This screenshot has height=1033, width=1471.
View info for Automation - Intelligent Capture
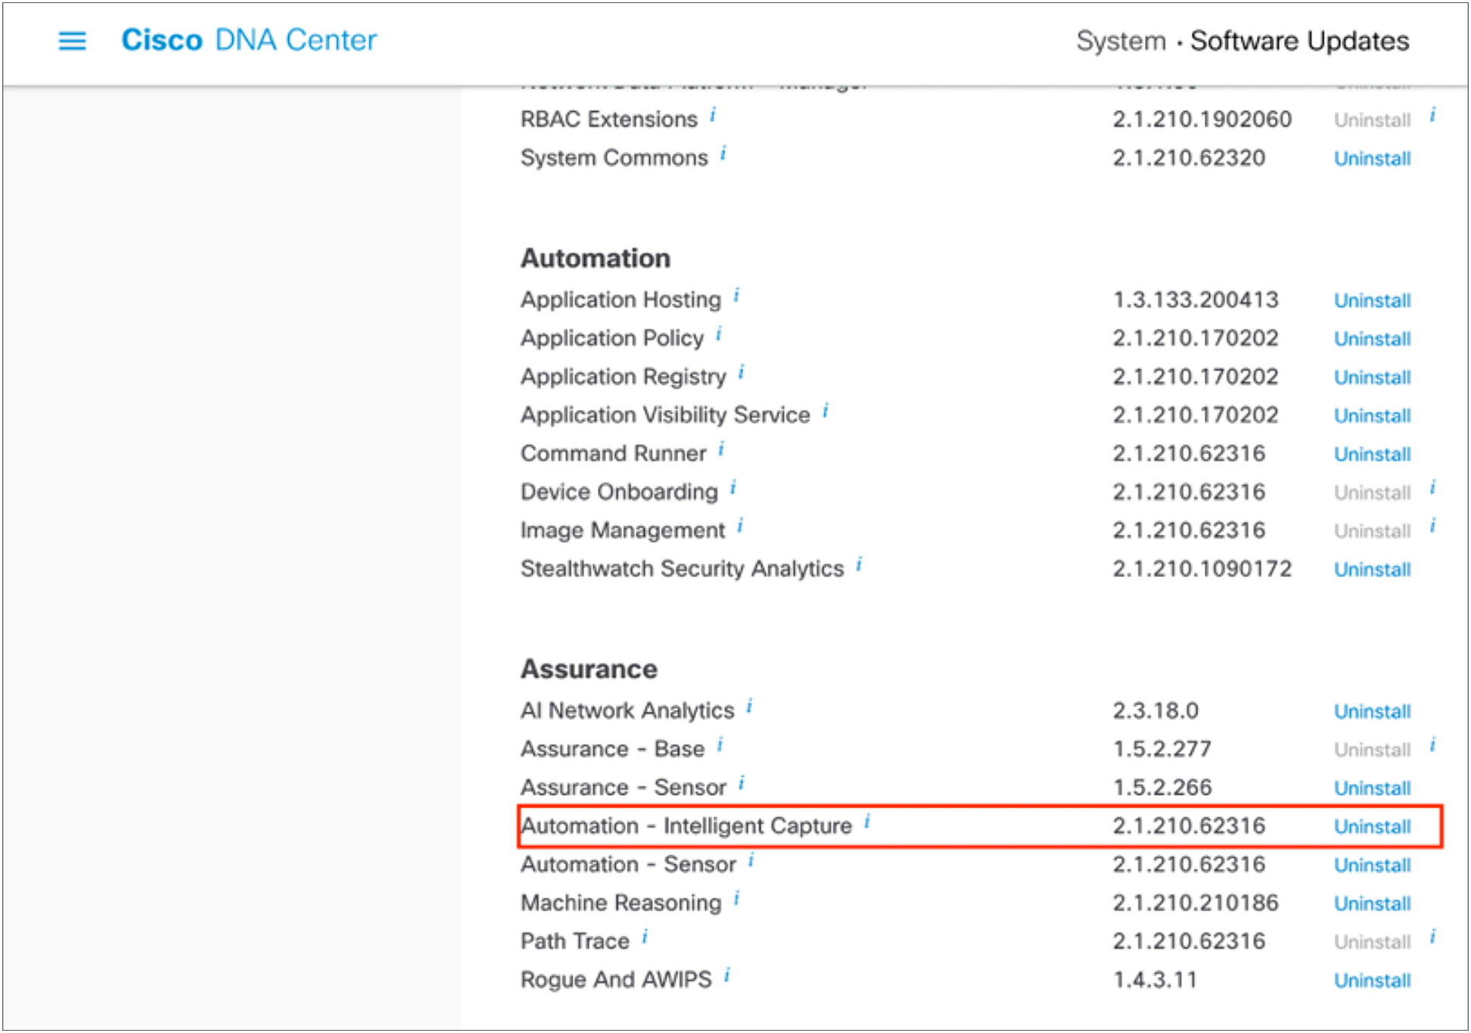click(867, 822)
